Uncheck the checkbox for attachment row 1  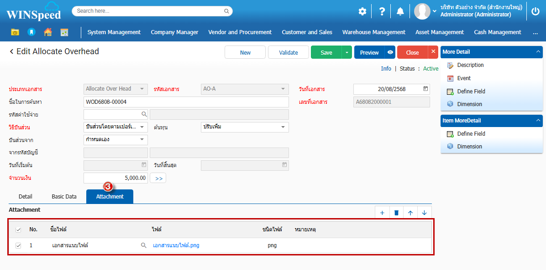pos(18,245)
